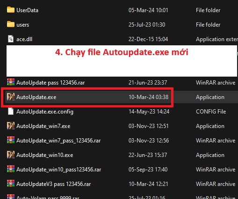Select the users folder icon
The image size is (238, 199).
[11, 24]
